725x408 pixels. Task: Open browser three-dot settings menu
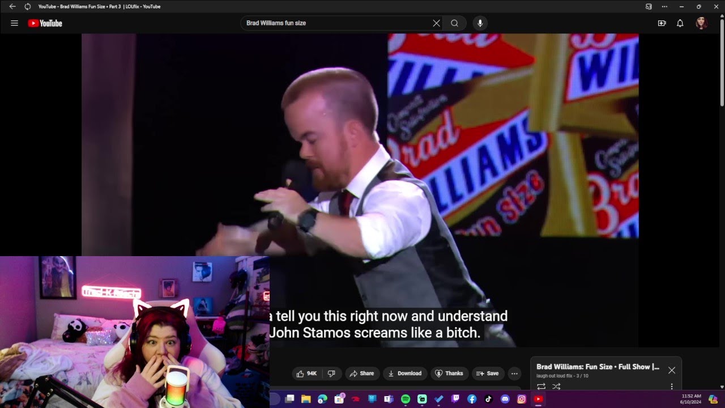click(x=664, y=7)
